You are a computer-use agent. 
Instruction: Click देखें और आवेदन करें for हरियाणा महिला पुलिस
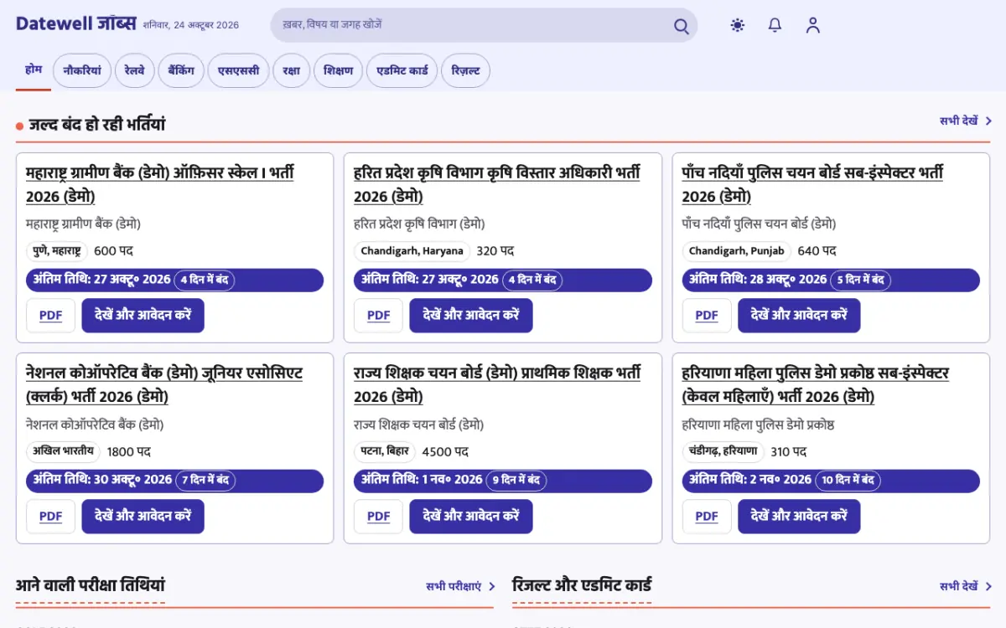(799, 517)
